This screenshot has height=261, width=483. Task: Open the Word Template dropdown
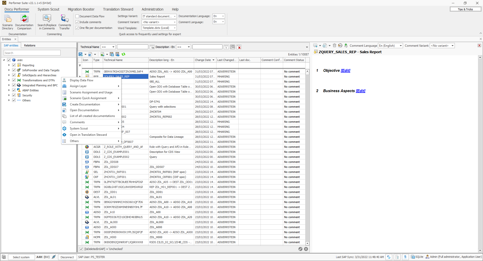pos(174,28)
